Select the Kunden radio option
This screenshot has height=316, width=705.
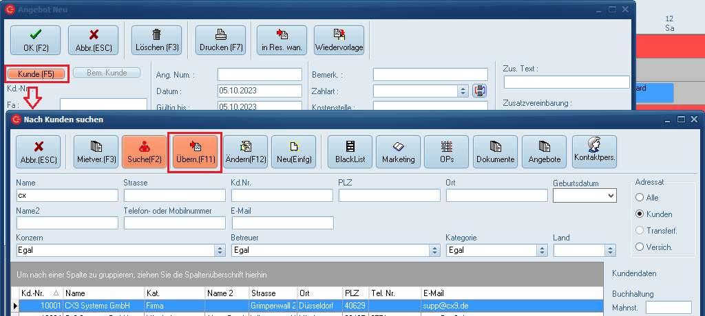pyautogui.click(x=640, y=214)
